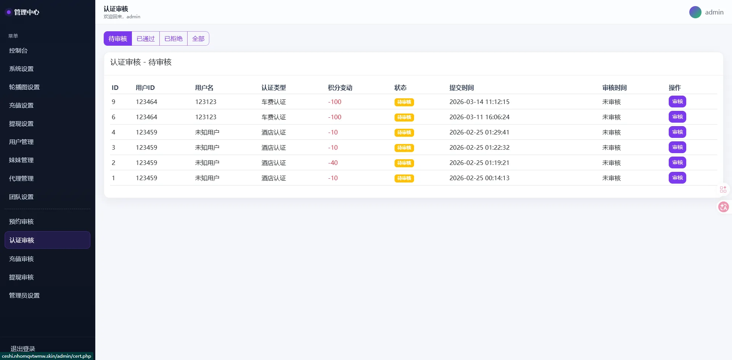Open 控制台 in the sidebar menu

click(x=18, y=51)
